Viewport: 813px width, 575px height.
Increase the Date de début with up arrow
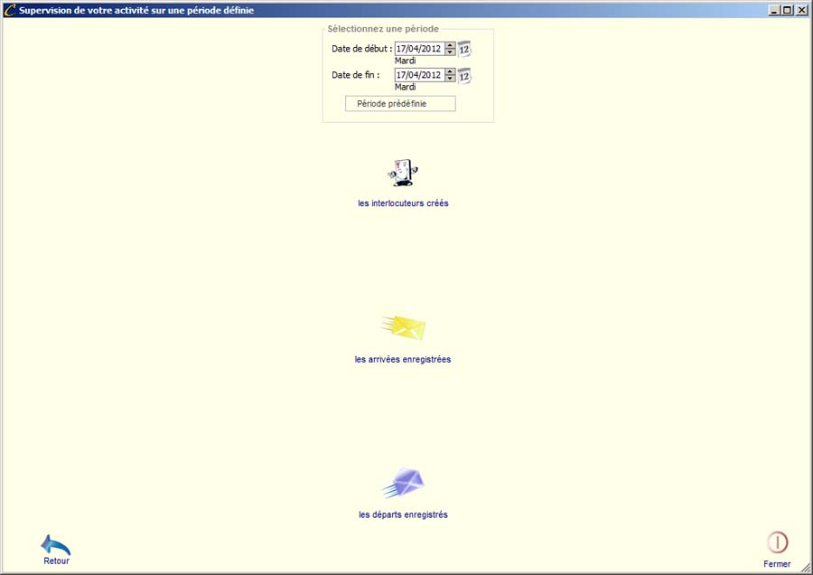[450, 46]
